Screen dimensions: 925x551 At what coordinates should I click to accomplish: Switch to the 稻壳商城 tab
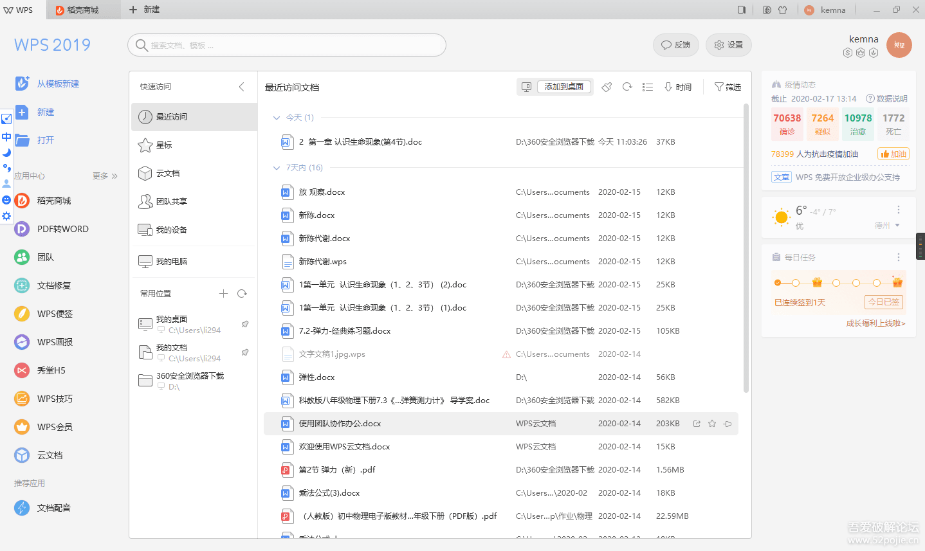84,10
